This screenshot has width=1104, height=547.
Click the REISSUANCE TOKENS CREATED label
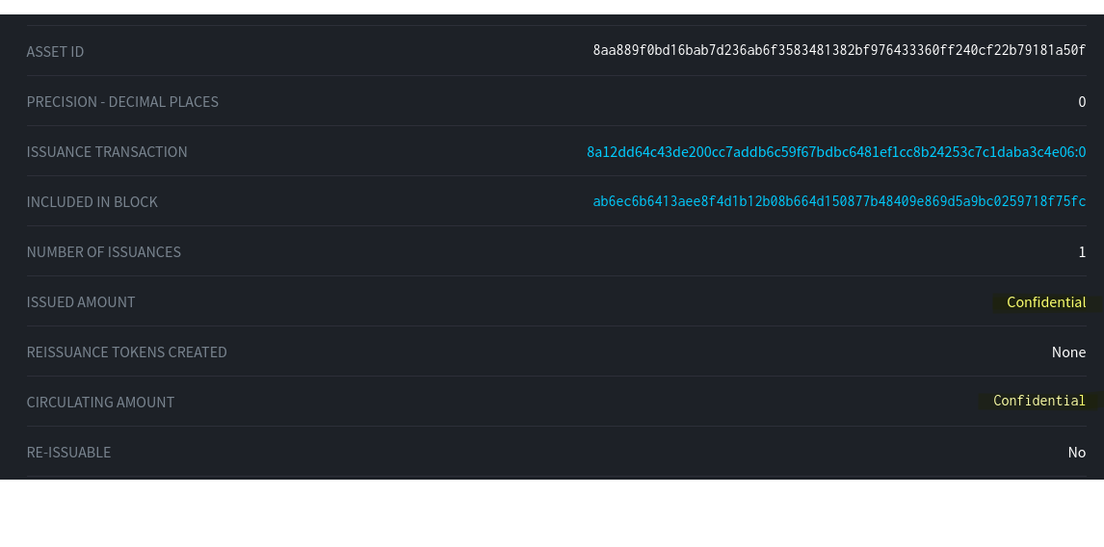coord(126,352)
